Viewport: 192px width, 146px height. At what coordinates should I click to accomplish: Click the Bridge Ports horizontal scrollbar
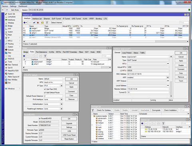pyautogui.click(x=67, y=67)
